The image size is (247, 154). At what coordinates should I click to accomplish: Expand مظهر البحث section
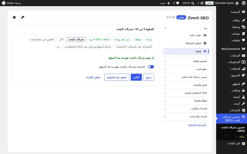coord(186,69)
